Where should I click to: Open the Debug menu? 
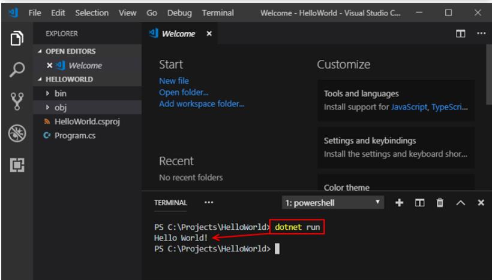(x=179, y=13)
